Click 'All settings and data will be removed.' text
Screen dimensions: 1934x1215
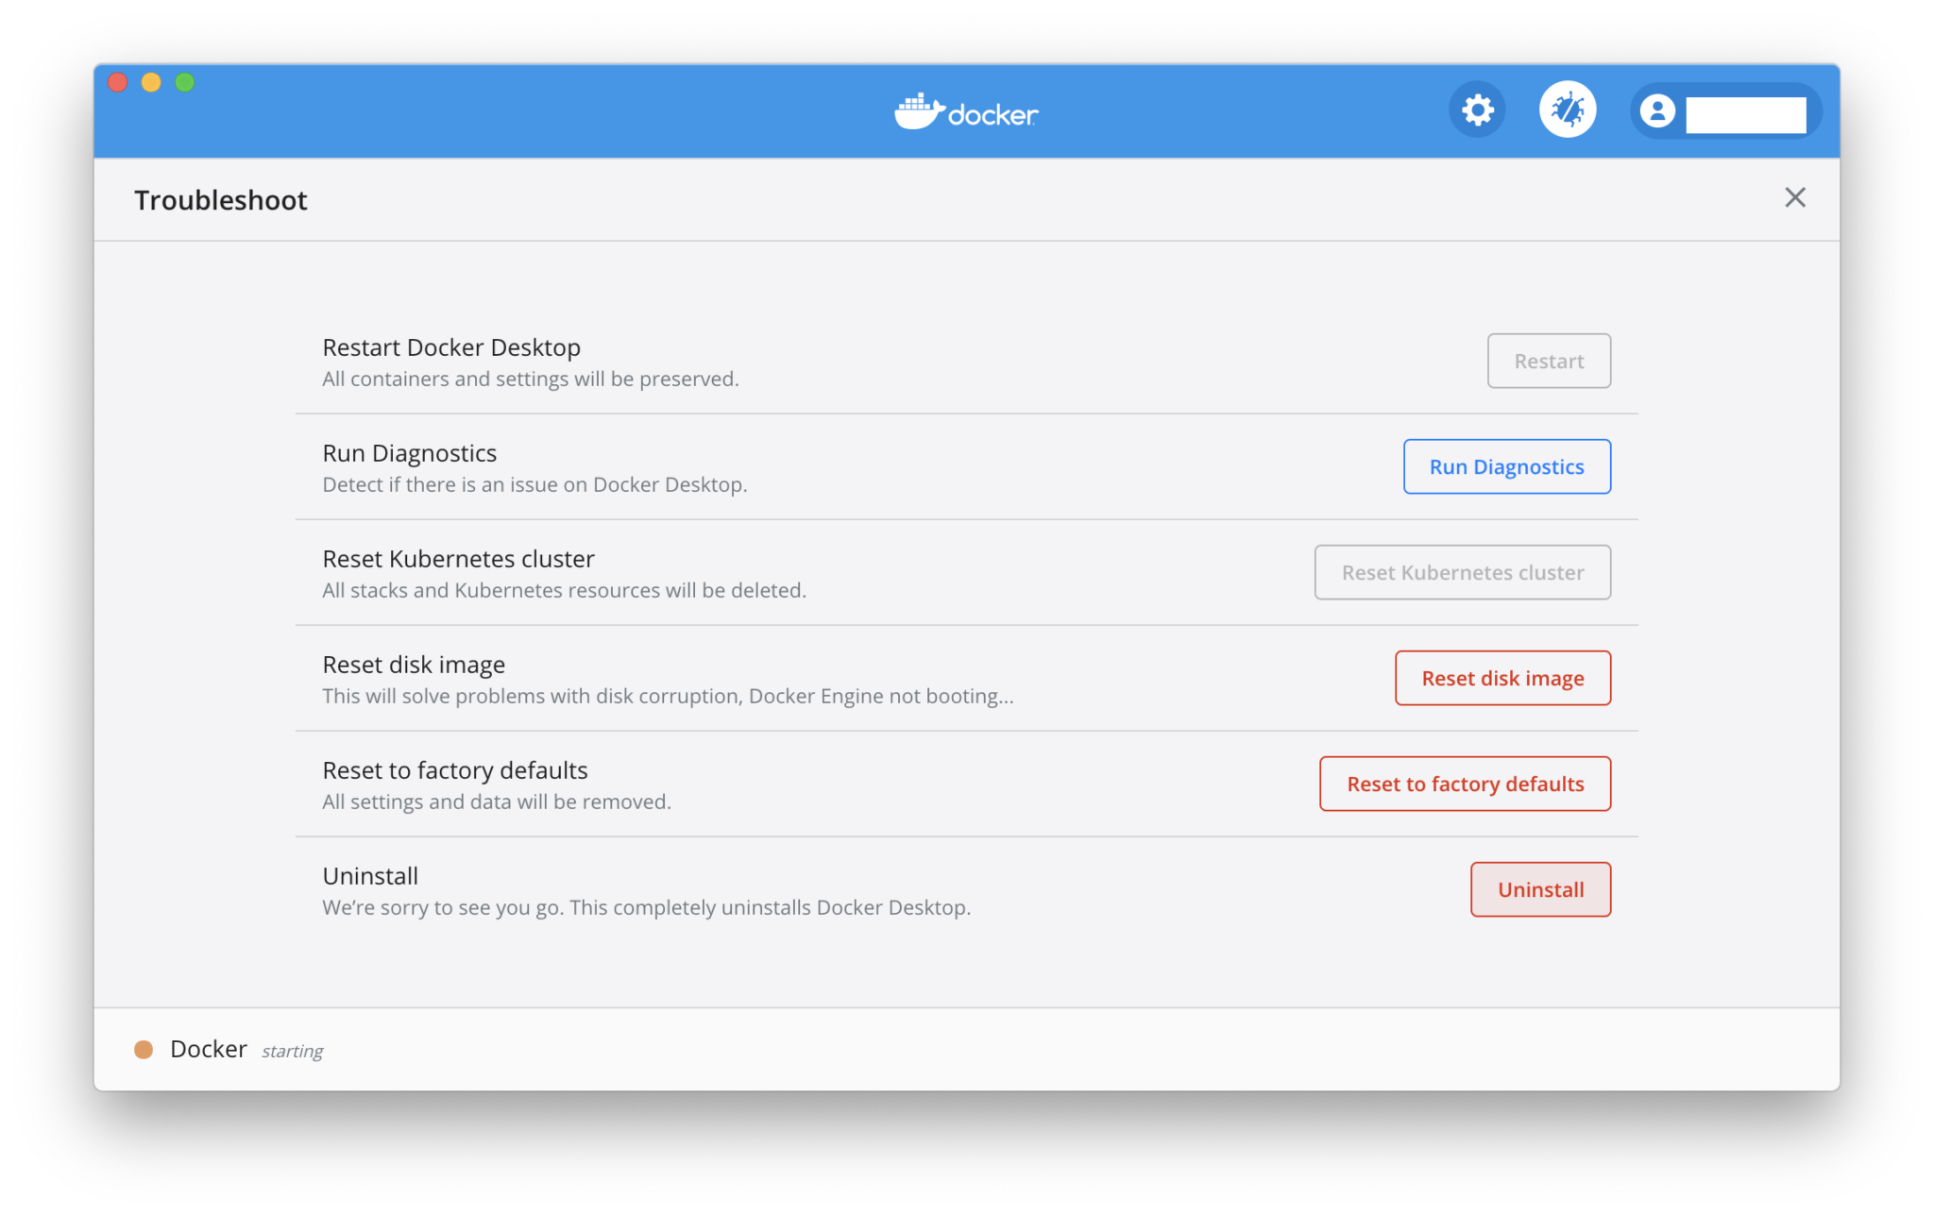tap(497, 802)
